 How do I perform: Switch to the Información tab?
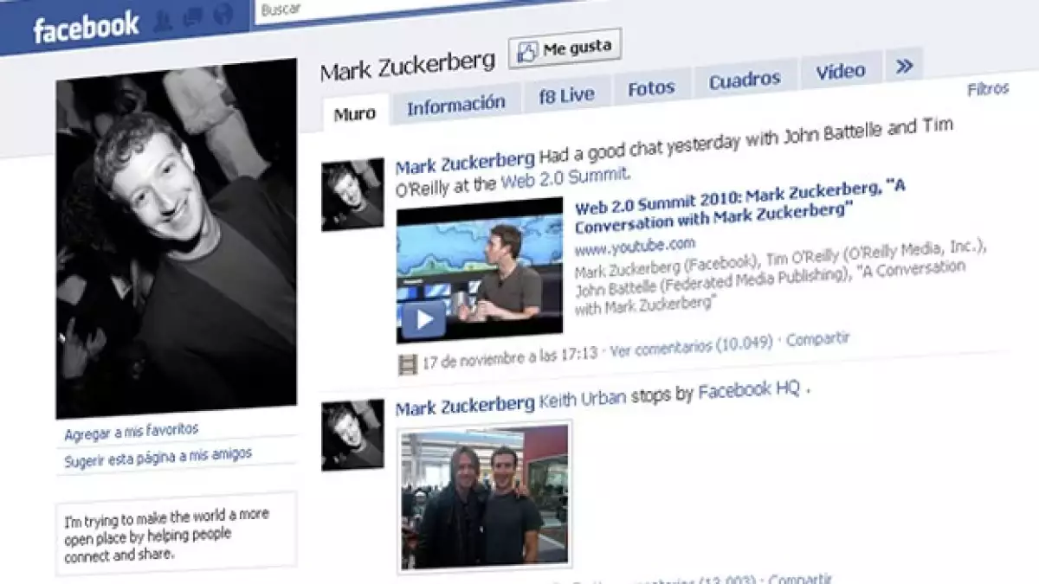pyautogui.click(x=455, y=106)
